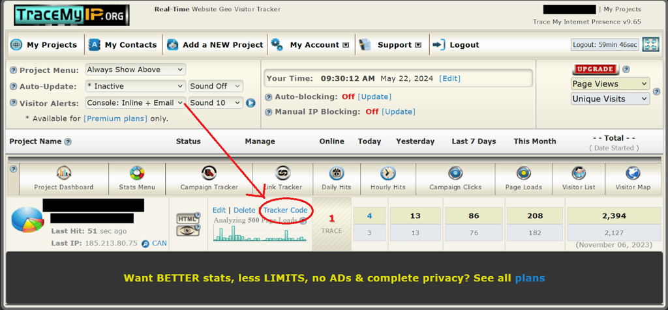Click the Update link for Auto-blocking
This screenshot has width=668, height=310.
[x=374, y=96]
